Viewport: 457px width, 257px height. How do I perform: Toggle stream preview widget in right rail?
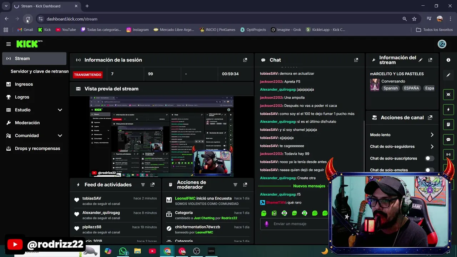448,94
